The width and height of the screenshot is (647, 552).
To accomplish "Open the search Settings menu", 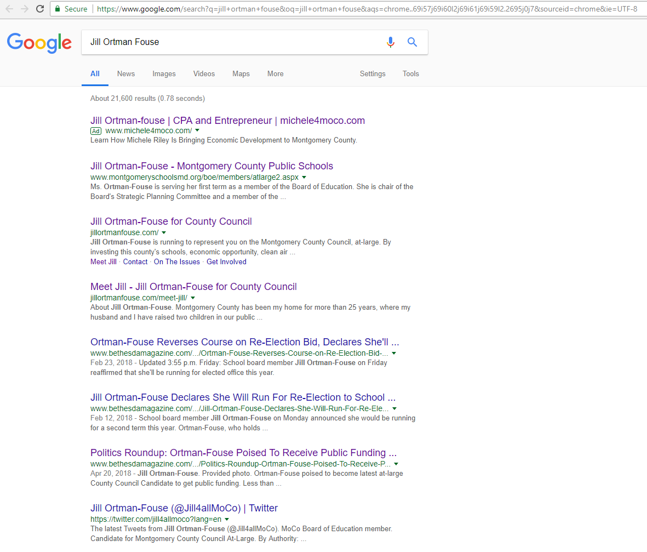I will (x=373, y=74).
